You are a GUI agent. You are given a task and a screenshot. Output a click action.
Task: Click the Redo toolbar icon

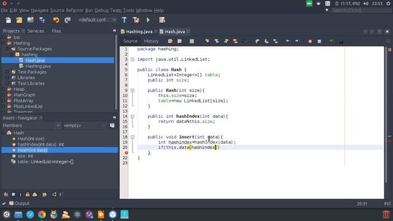tap(67, 20)
